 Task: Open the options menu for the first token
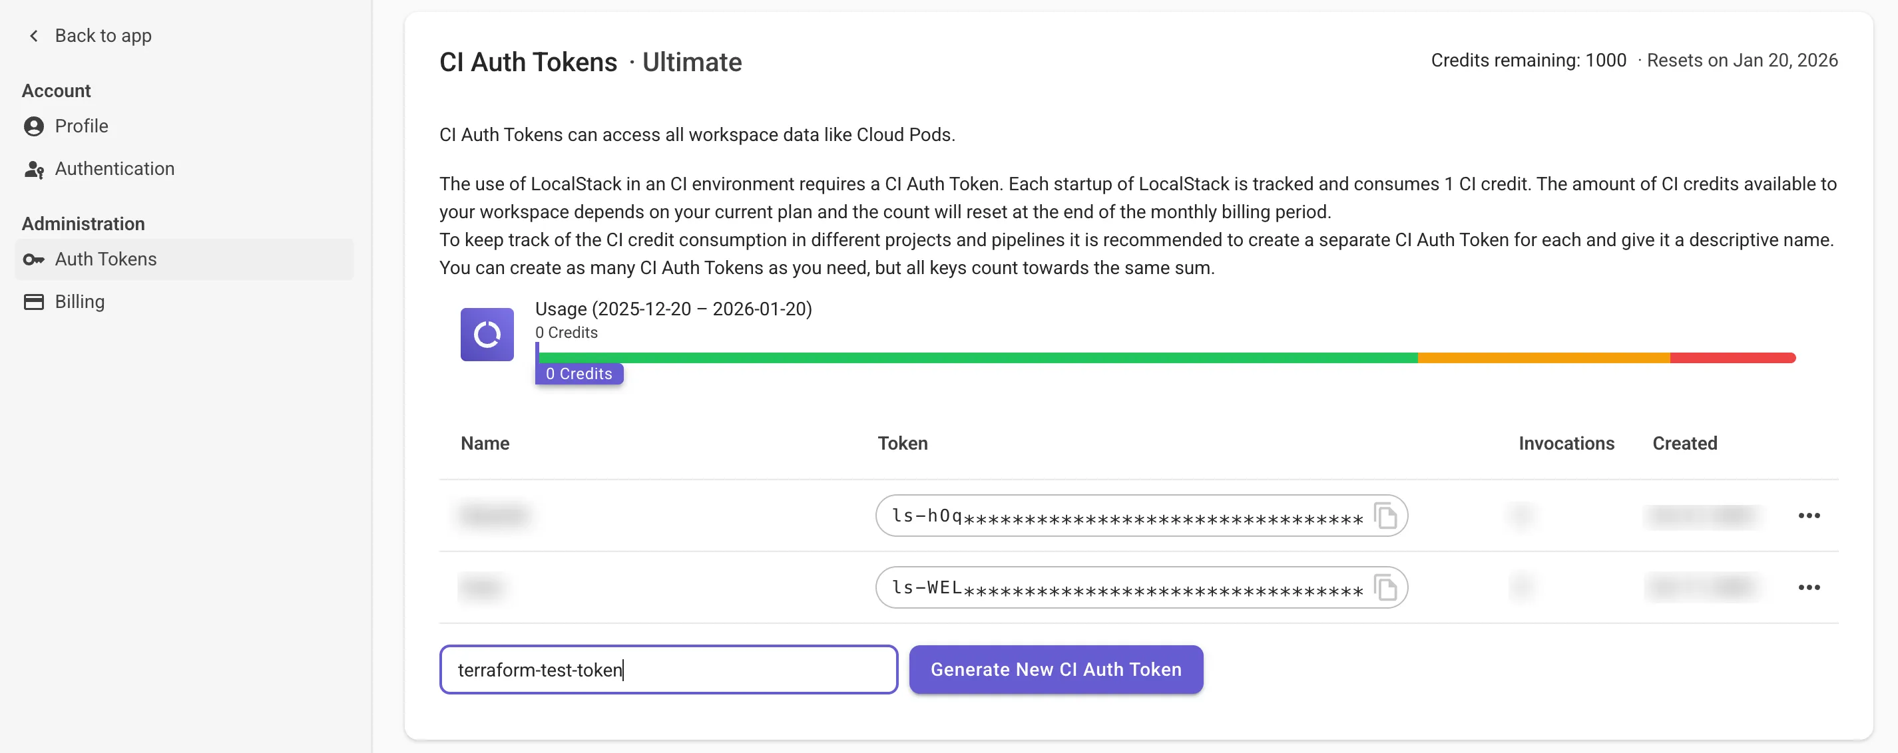click(x=1809, y=516)
